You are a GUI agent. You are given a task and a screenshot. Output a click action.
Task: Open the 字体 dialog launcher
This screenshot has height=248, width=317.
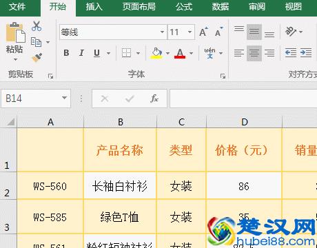[223, 76]
